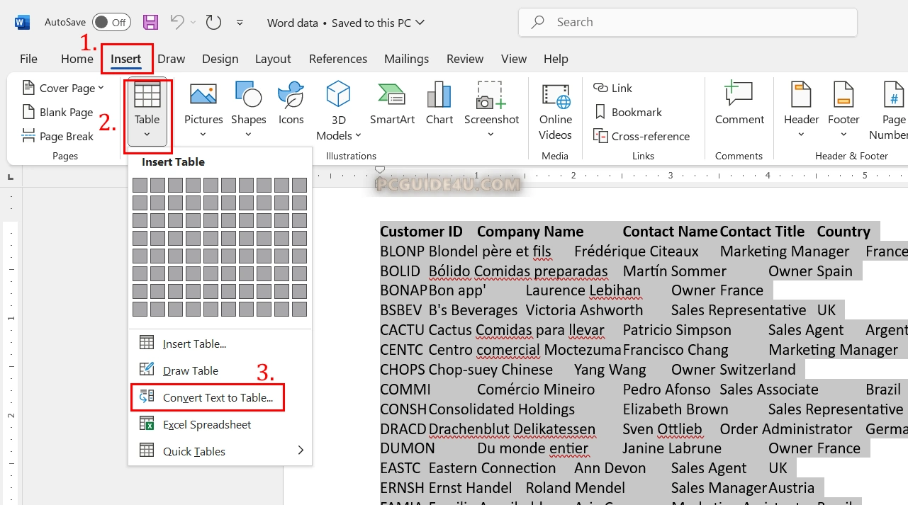Open the Icons gallery button
Screen dimensions: 908x505
pos(291,104)
